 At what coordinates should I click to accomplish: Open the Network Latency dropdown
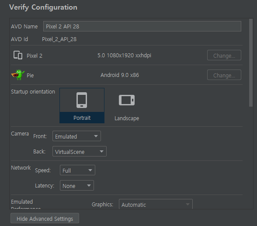pos(77,185)
